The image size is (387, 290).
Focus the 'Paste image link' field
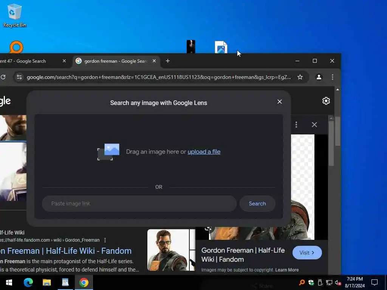[x=139, y=204]
